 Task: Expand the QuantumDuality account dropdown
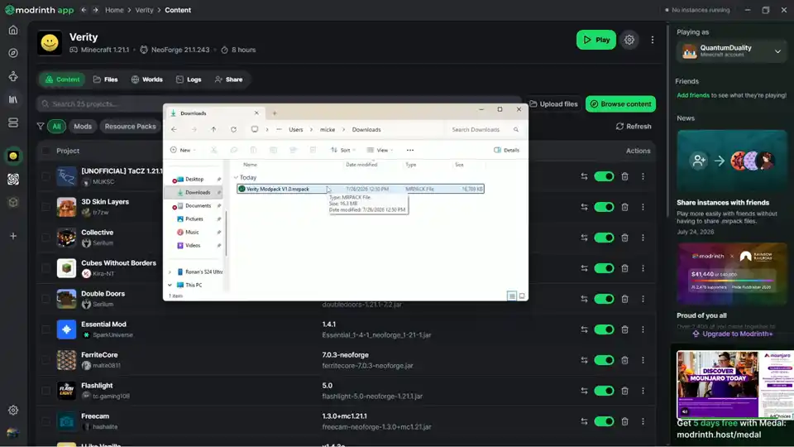(x=777, y=51)
